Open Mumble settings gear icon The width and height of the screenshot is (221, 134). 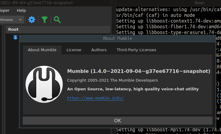[32, 20]
